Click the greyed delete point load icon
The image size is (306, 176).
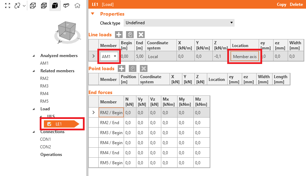[x=144, y=68]
